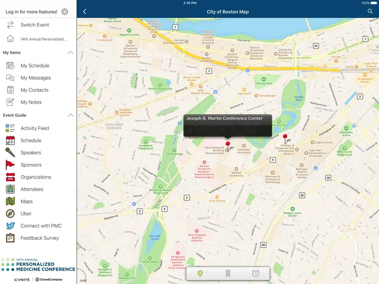Image resolution: width=379 pixels, height=284 pixels.
Task: Tap the Joseph B. Martin Conference Center callout
Action: point(228,125)
